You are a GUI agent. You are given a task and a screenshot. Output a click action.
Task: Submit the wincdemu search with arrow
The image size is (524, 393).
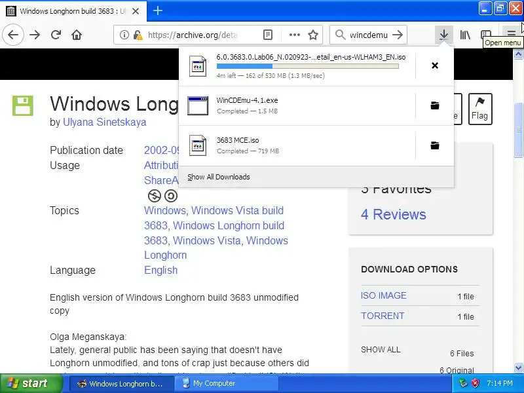[398, 35]
